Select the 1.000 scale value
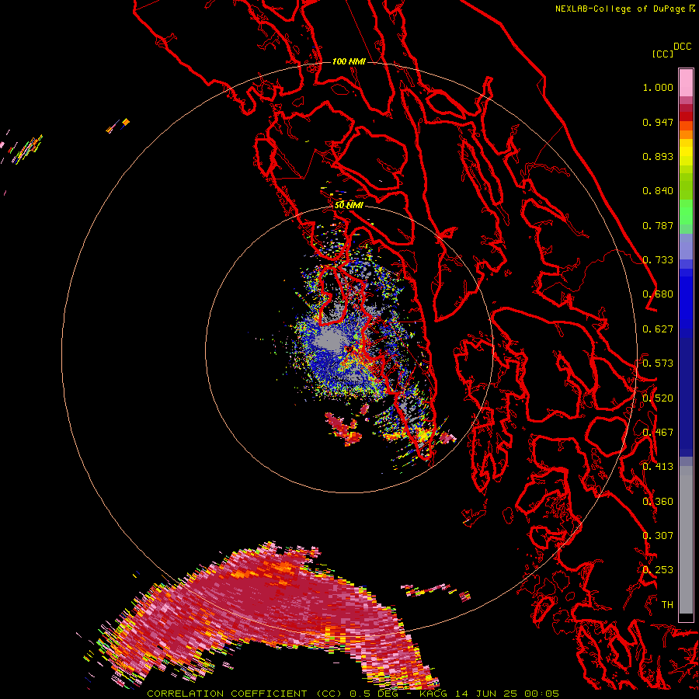The height and width of the screenshot is (699, 699). click(x=658, y=87)
